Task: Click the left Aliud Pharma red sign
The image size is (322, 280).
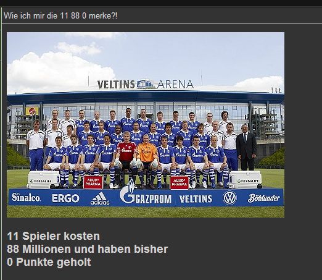Action: click(x=93, y=182)
